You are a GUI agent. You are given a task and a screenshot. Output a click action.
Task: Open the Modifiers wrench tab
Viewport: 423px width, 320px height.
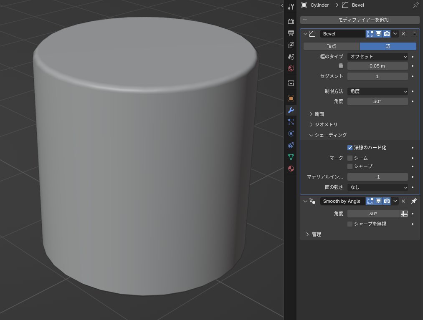pyautogui.click(x=291, y=110)
